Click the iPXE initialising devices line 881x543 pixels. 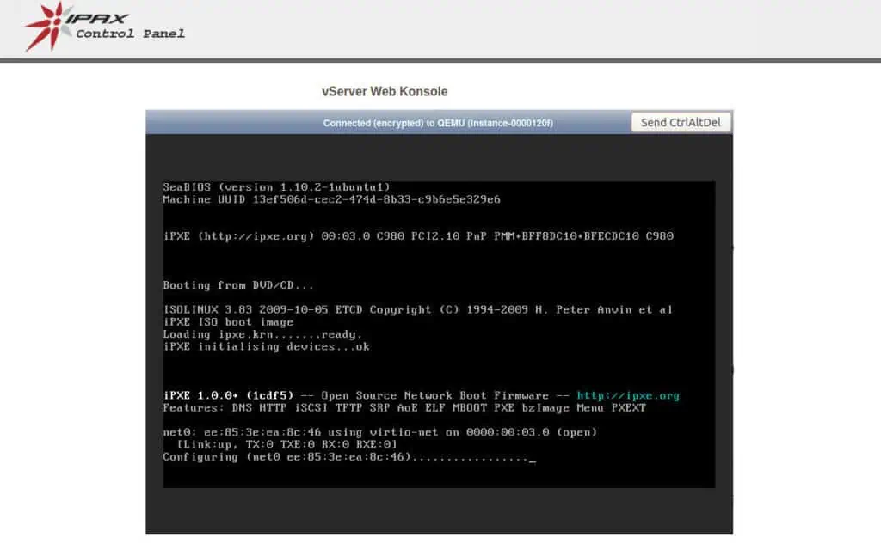(x=266, y=347)
